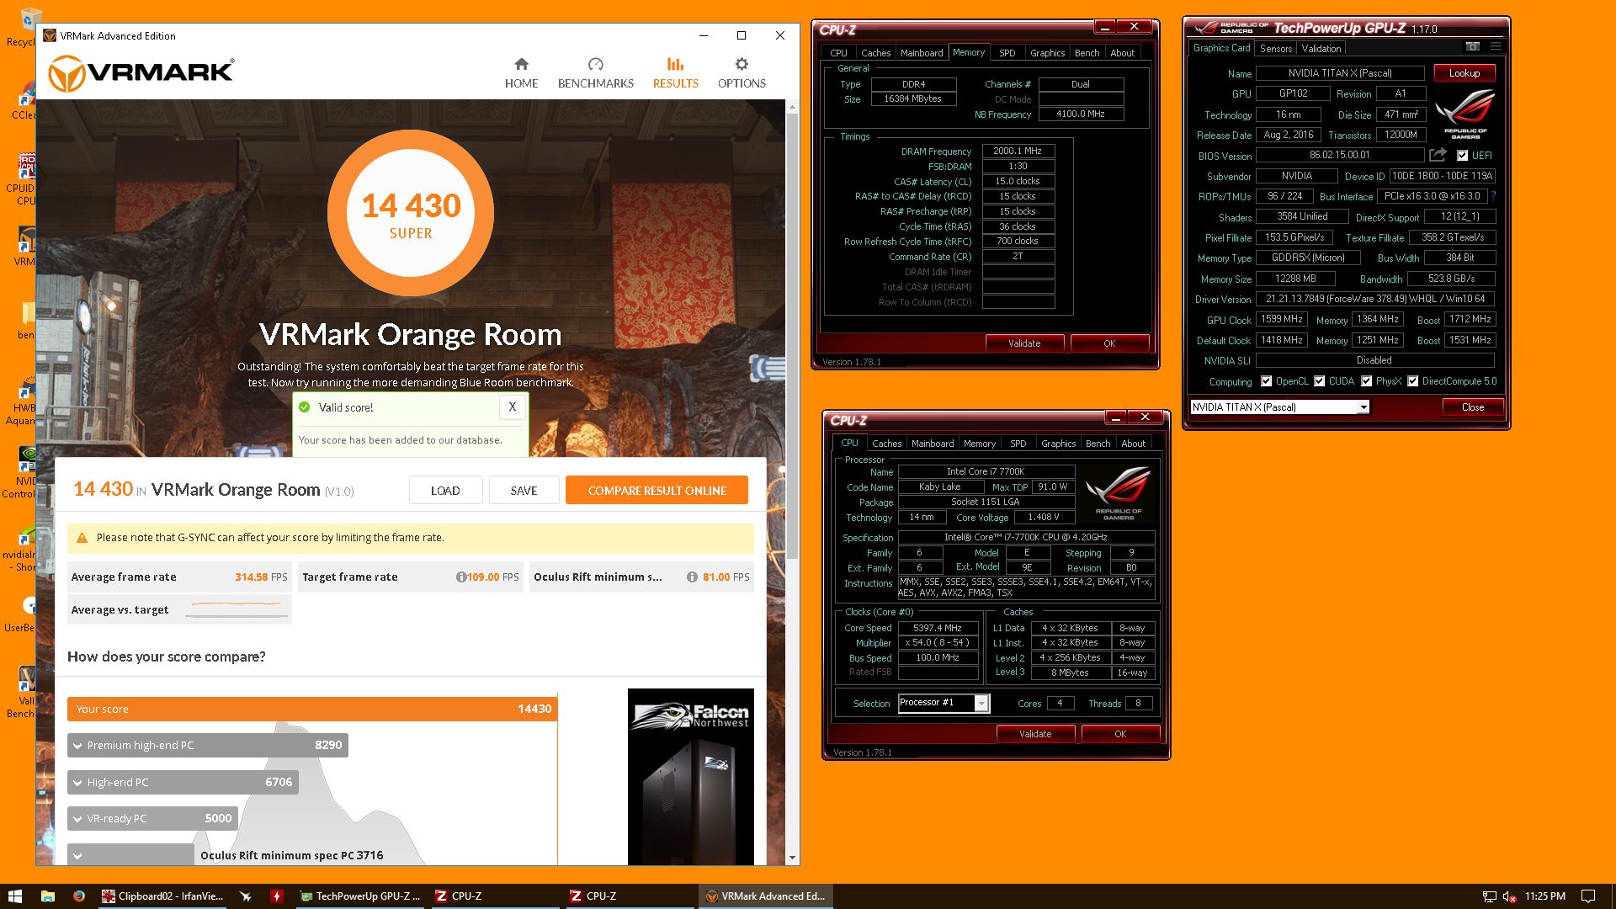The width and height of the screenshot is (1616, 909).
Task: Click the scroll-up arrow of VRMark scrollbar
Action: 792,107
